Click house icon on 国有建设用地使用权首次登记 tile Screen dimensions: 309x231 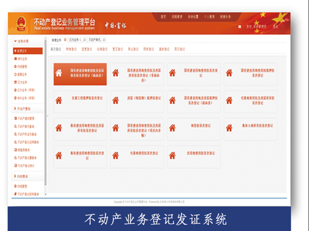172,73
